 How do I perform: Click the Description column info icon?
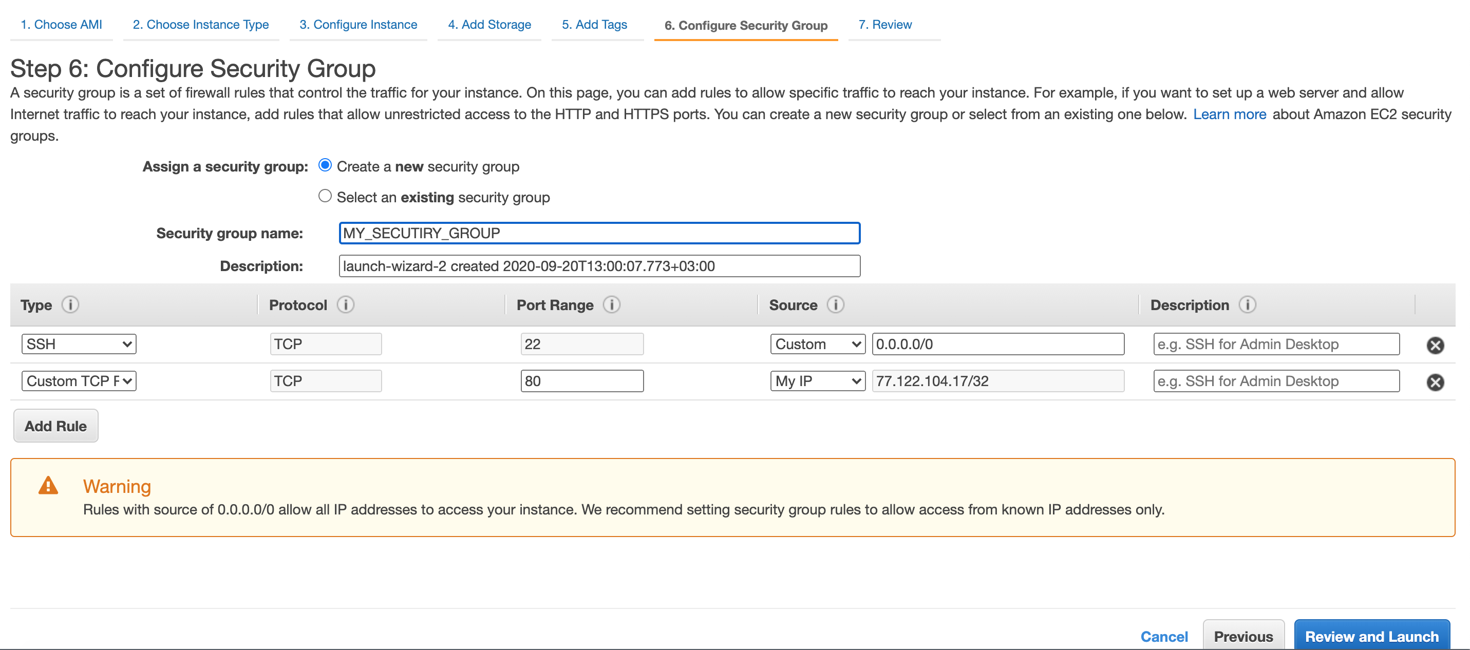1248,305
